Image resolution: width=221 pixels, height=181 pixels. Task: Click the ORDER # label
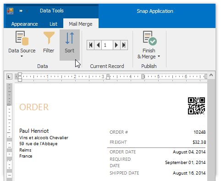coord(119,132)
